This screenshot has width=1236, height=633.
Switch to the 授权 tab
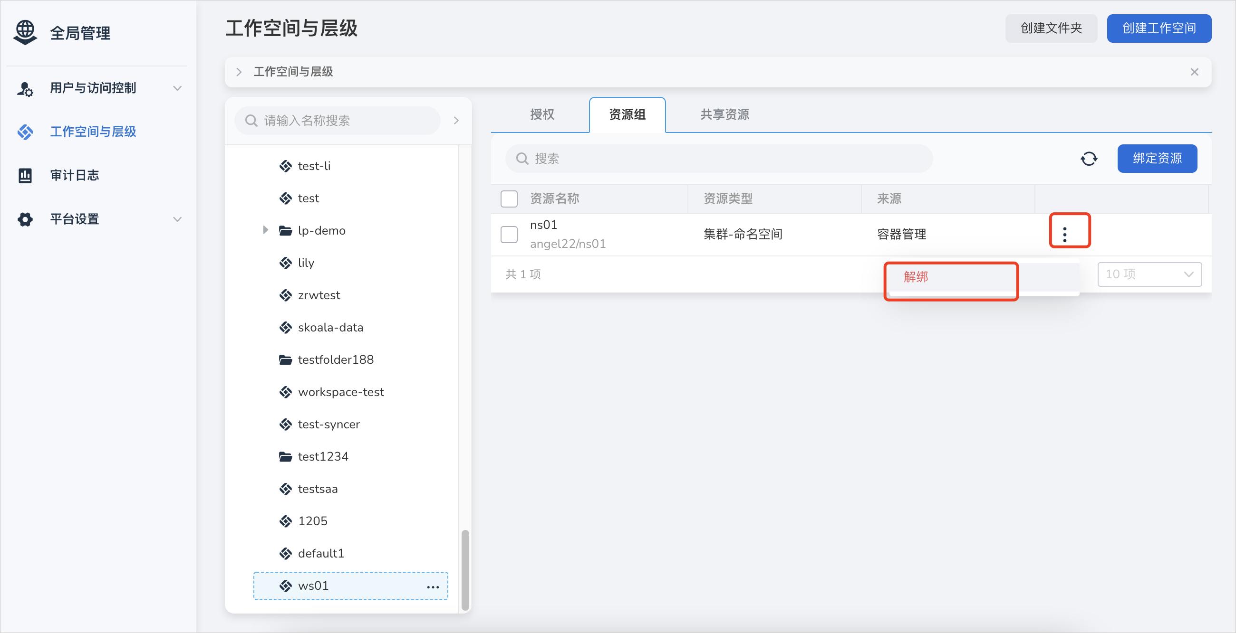[542, 114]
